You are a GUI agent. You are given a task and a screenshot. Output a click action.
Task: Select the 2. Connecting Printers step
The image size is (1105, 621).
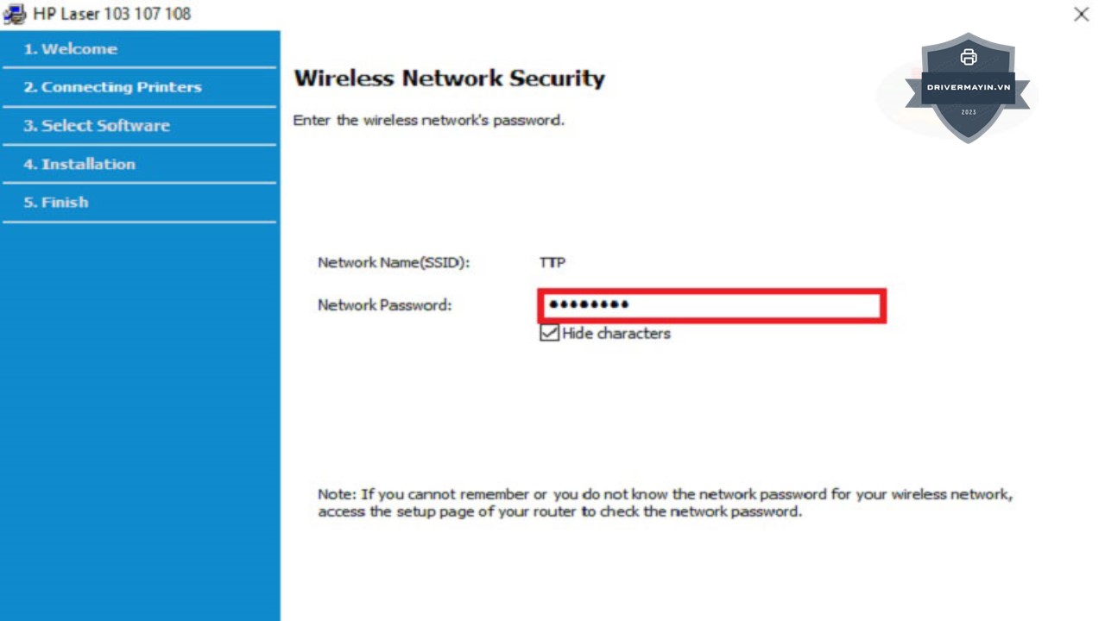(x=112, y=87)
